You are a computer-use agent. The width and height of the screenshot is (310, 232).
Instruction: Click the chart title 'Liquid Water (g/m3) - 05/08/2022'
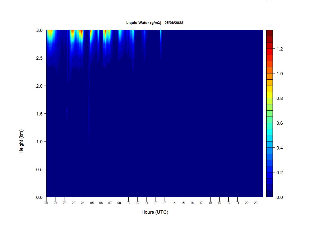point(155,23)
